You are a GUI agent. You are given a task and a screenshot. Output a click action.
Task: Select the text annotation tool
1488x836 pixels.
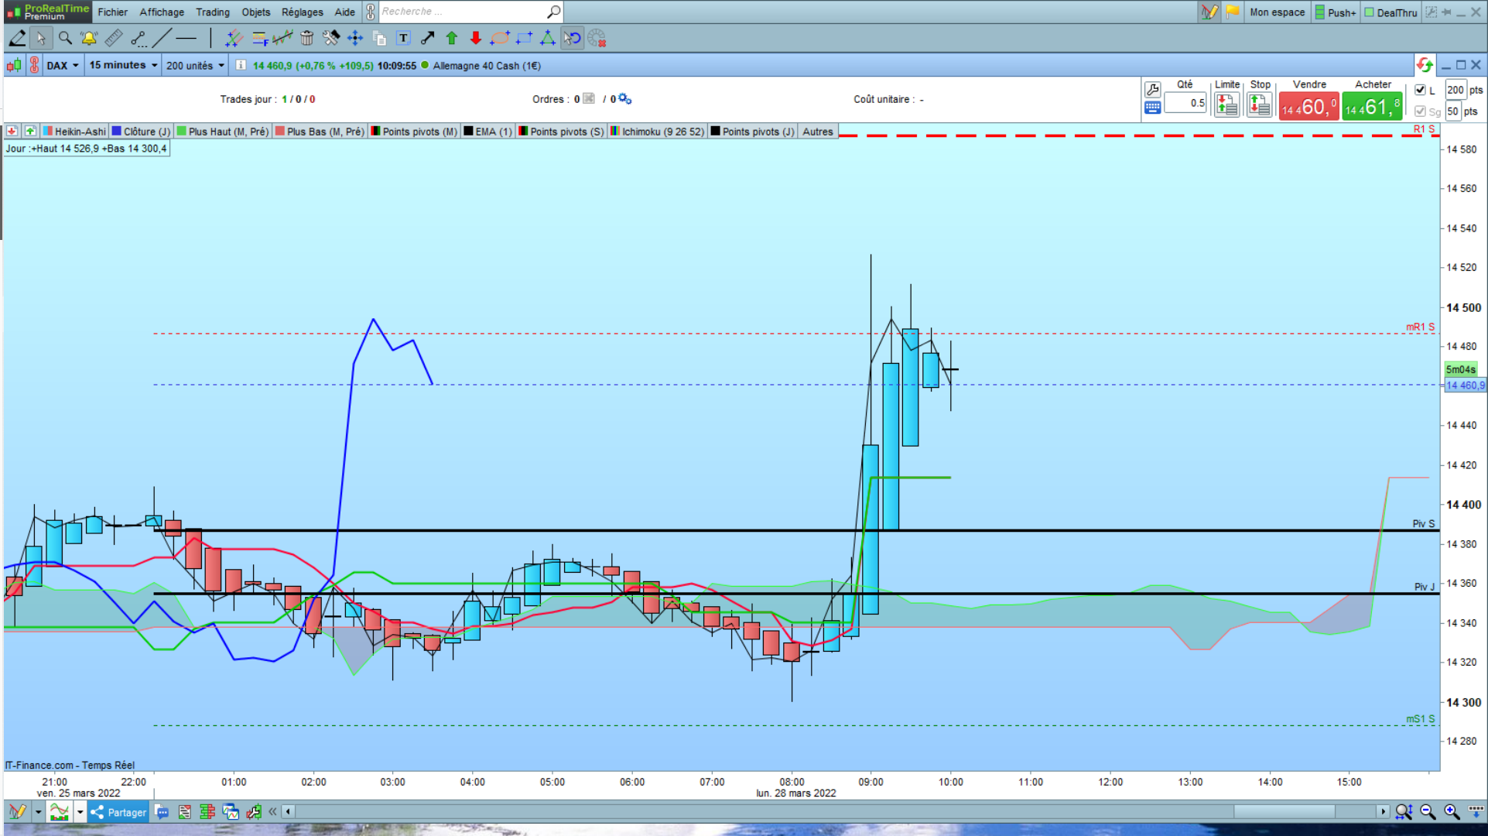403,38
